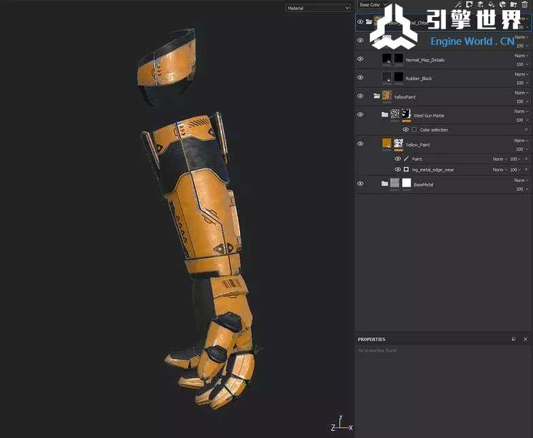
Task: Remove the mg_metal_edge_wear effect with its X
Action: click(x=526, y=170)
